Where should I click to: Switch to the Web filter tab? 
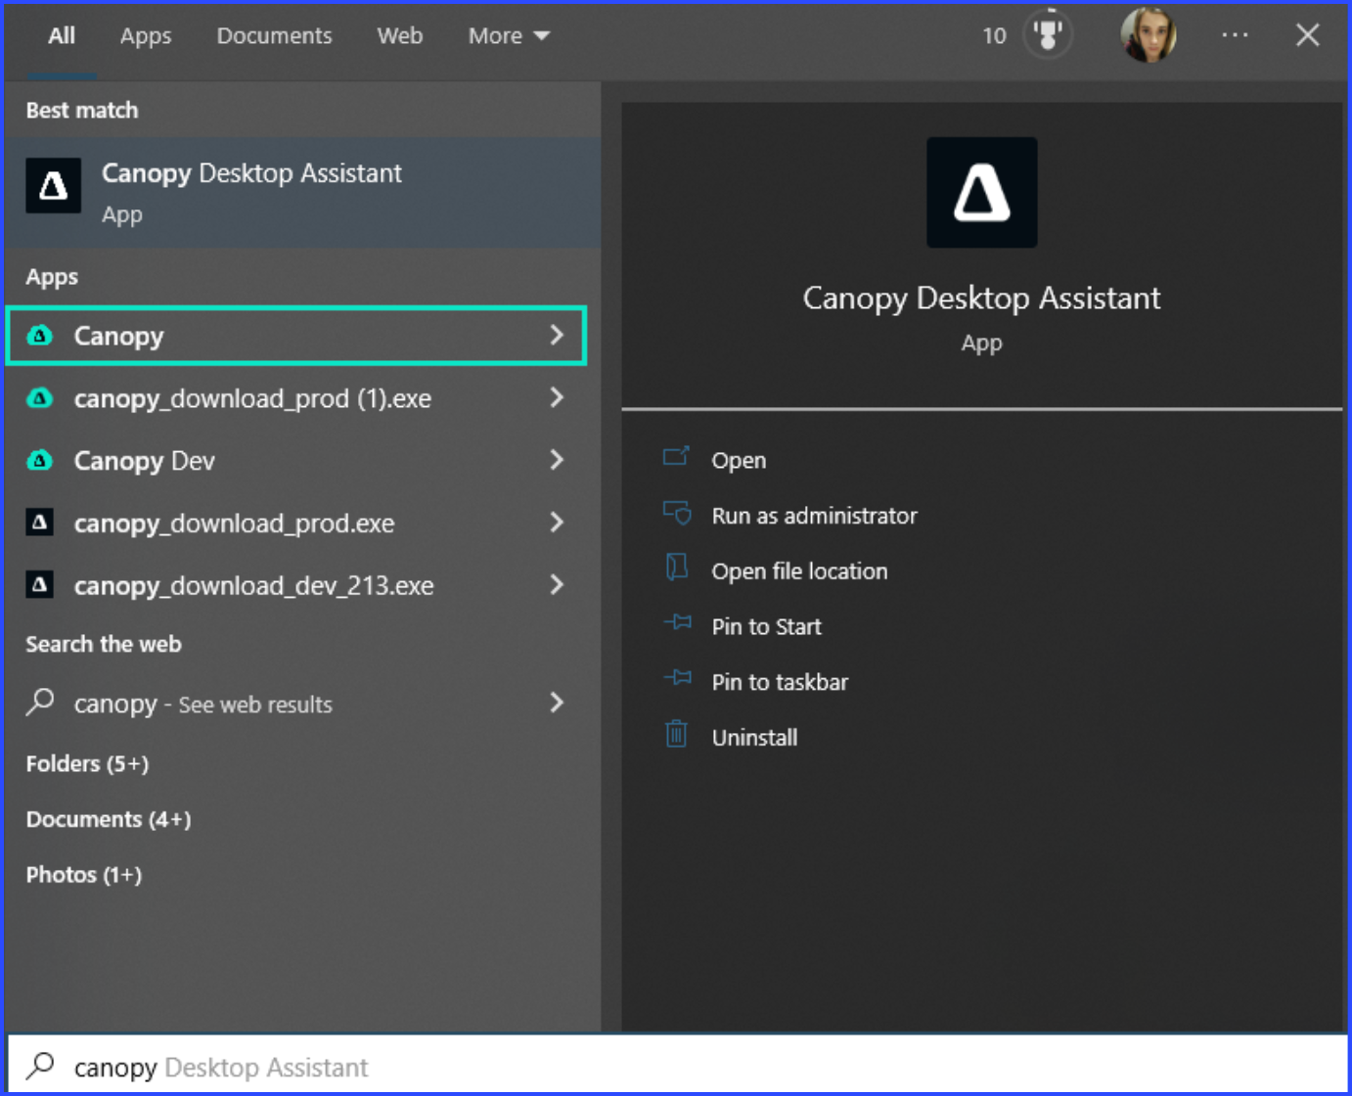[x=400, y=36]
